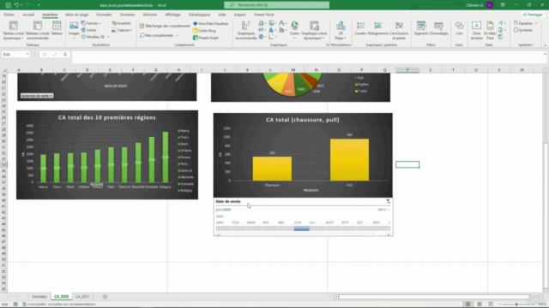This screenshot has height=308, width=549.
Task: Collapse the ribbon with the chevron
Action: [x=545, y=45]
